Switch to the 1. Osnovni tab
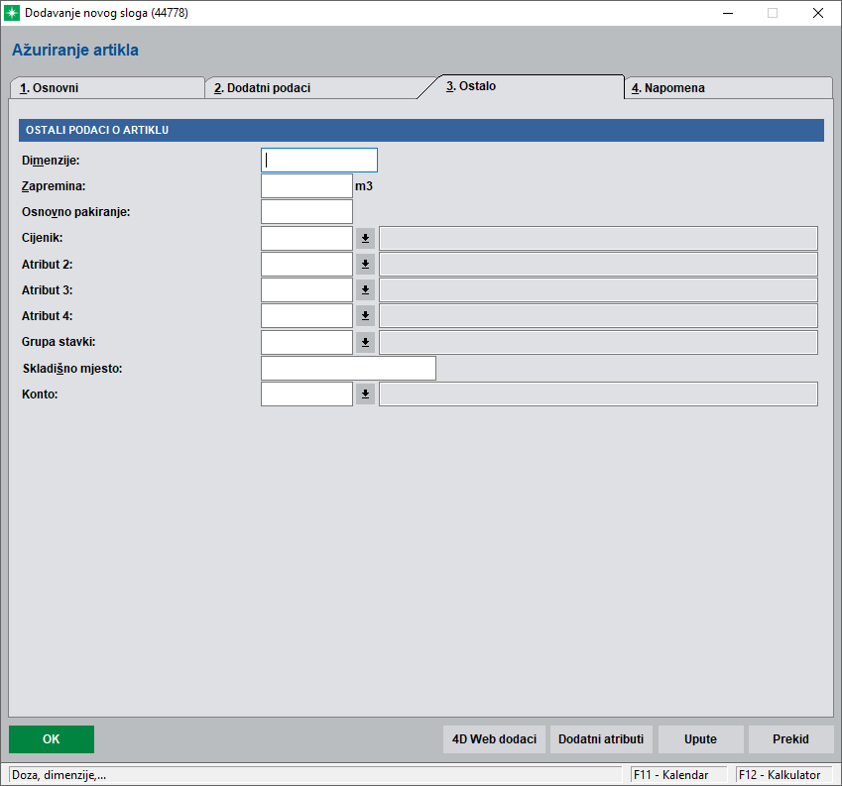The image size is (842, 786). pyautogui.click(x=107, y=88)
